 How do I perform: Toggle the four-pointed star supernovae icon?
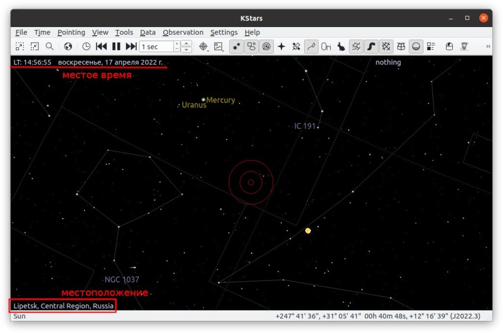281,47
